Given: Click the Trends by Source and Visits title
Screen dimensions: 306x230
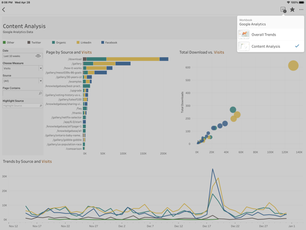Looking at the screenshot, I should click(27, 161).
